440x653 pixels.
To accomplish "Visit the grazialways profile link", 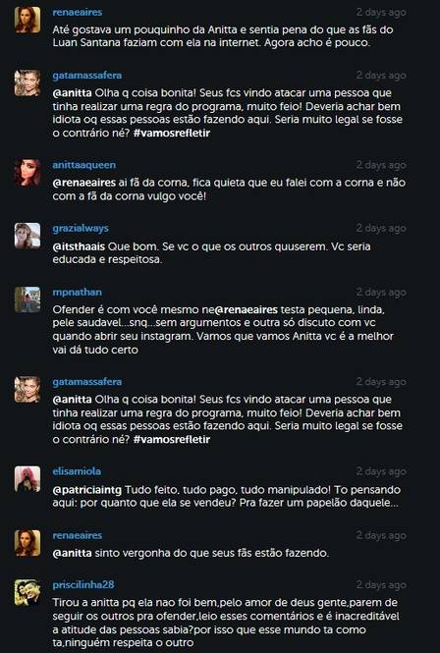I will click(81, 228).
